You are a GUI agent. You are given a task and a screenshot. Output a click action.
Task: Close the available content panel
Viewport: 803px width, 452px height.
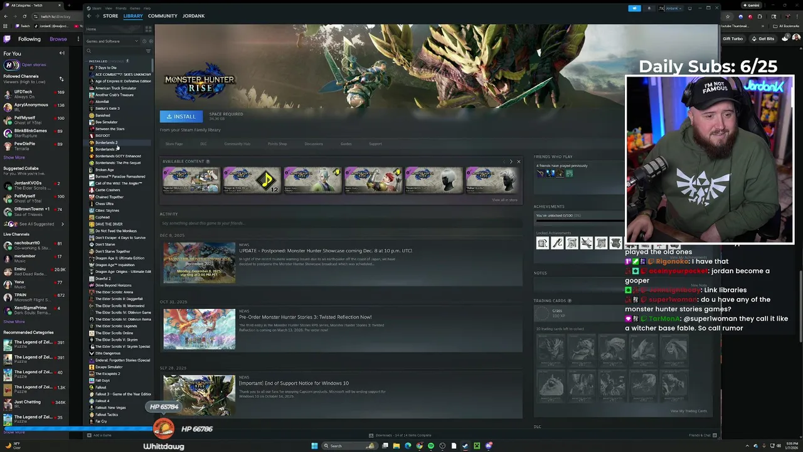519,161
